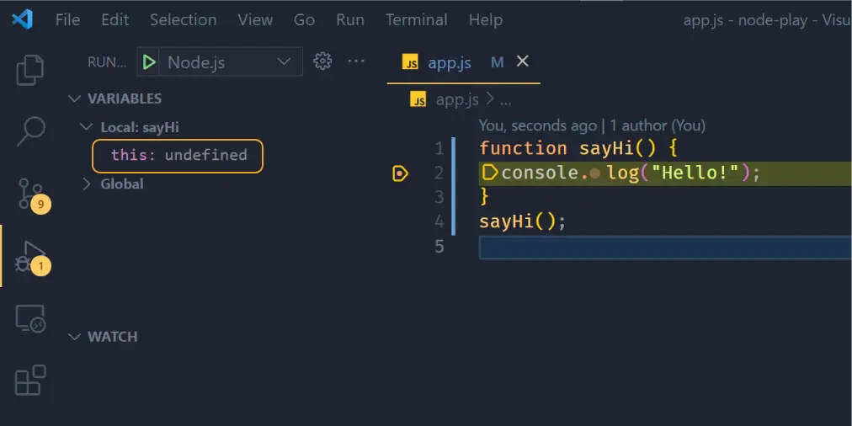Expand the Global scope
Viewport: 852px width, 426px height.
tap(87, 184)
